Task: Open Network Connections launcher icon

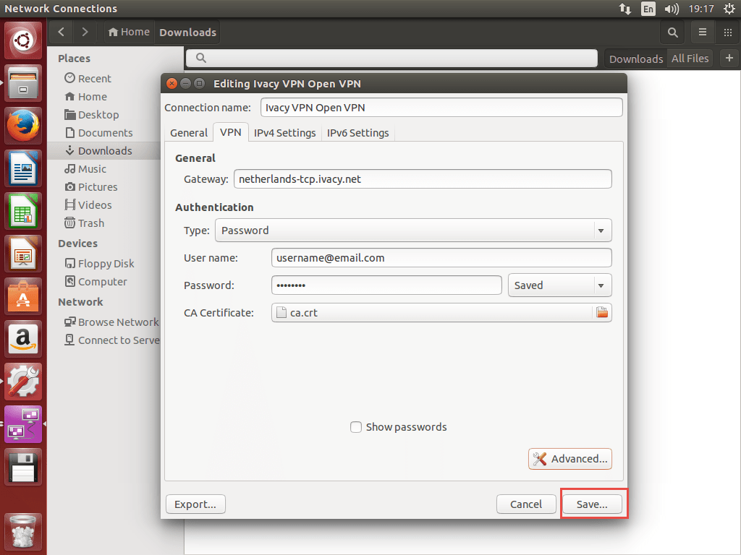Action: click(x=22, y=423)
